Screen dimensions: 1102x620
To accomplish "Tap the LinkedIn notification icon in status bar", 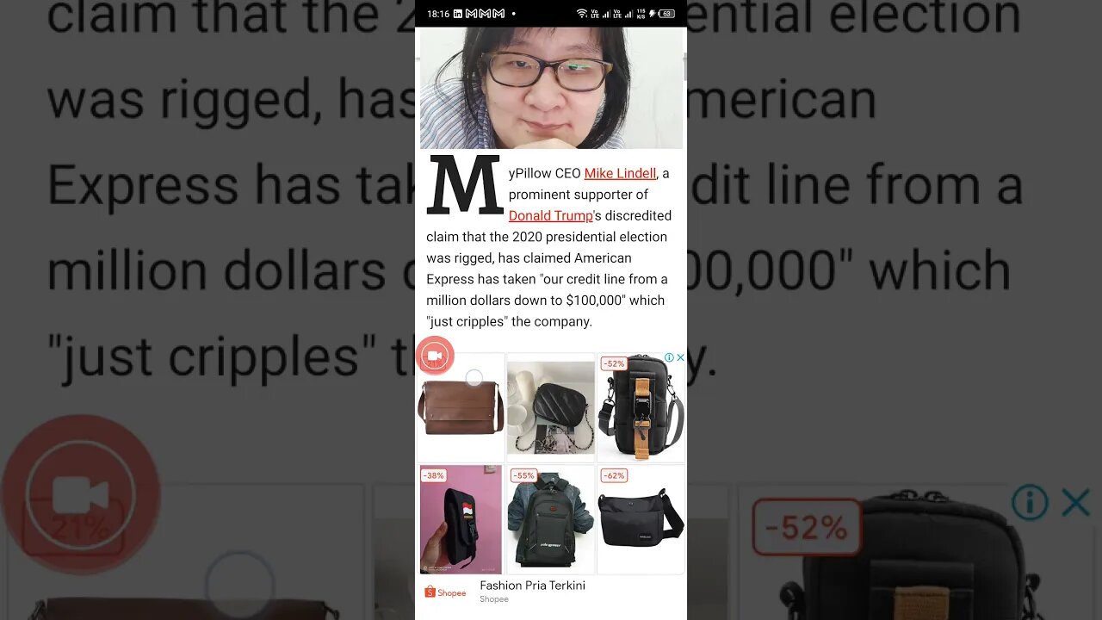I will pos(458,14).
